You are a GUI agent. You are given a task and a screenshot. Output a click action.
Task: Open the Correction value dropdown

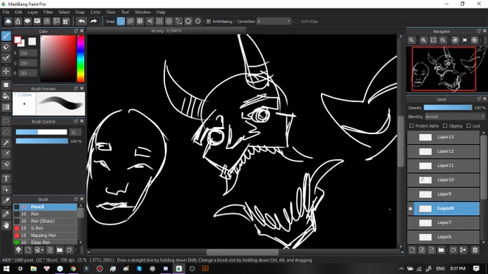(274, 22)
